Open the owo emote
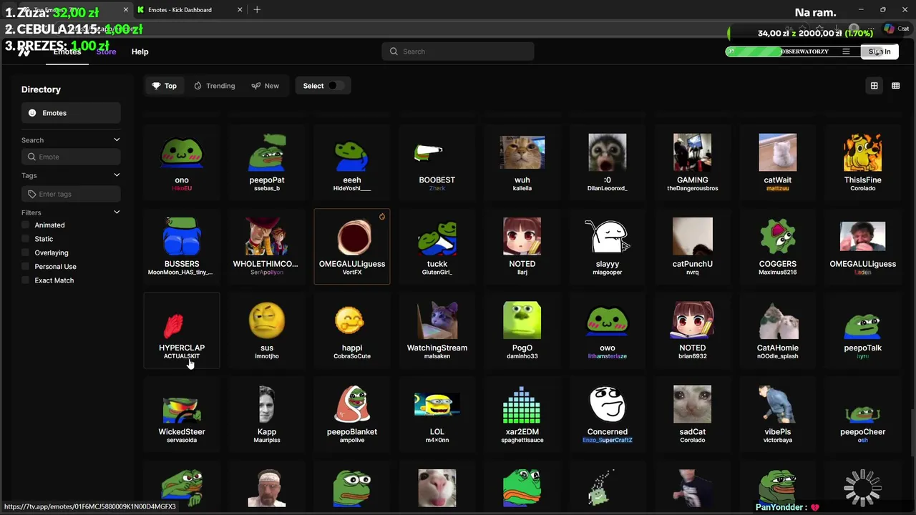The width and height of the screenshot is (916, 515). [608, 330]
